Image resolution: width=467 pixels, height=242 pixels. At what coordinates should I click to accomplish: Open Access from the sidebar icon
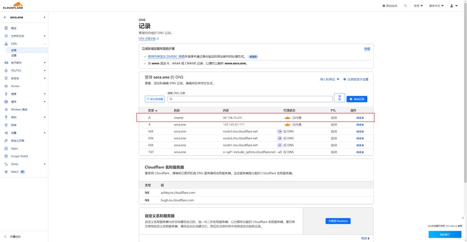[x=6, y=86]
